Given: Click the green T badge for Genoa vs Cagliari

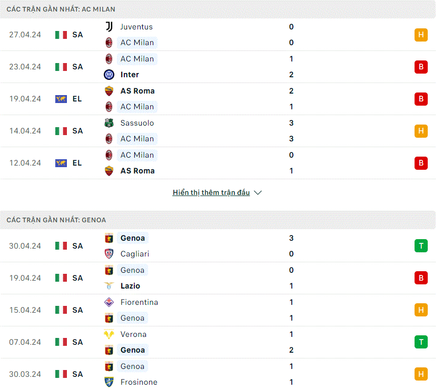Looking at the screenshot, I should click(421, 246).
